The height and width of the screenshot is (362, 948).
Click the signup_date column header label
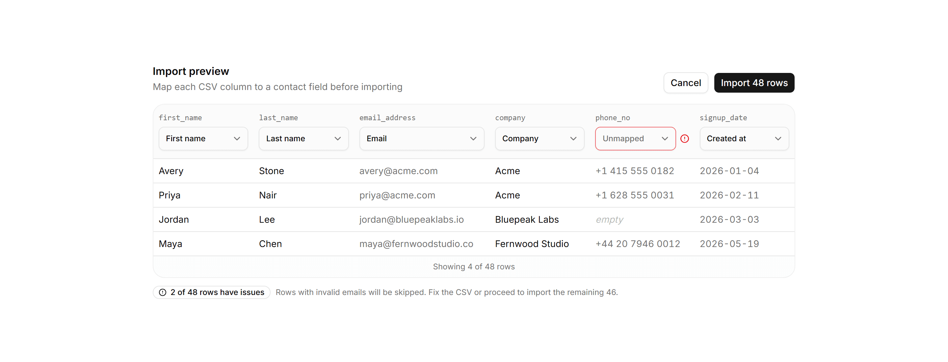[723, 118]
